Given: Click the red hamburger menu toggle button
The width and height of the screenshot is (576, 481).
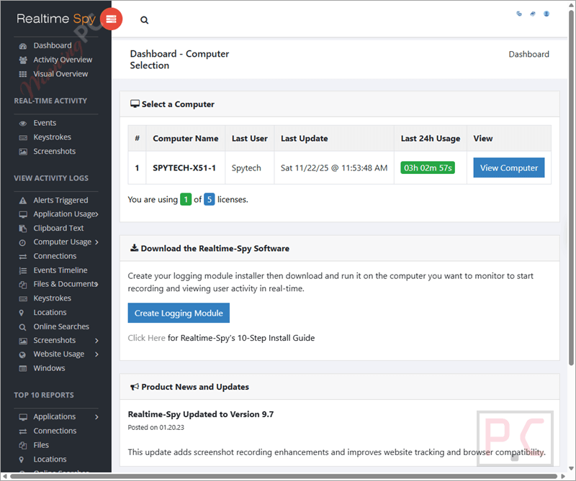Looking at the screenshot, I should click(111, 19).
